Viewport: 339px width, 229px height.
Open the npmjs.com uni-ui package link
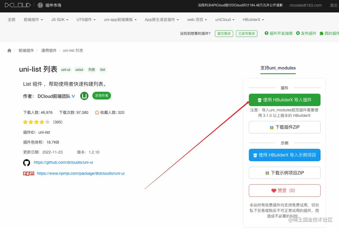[81, 173]
